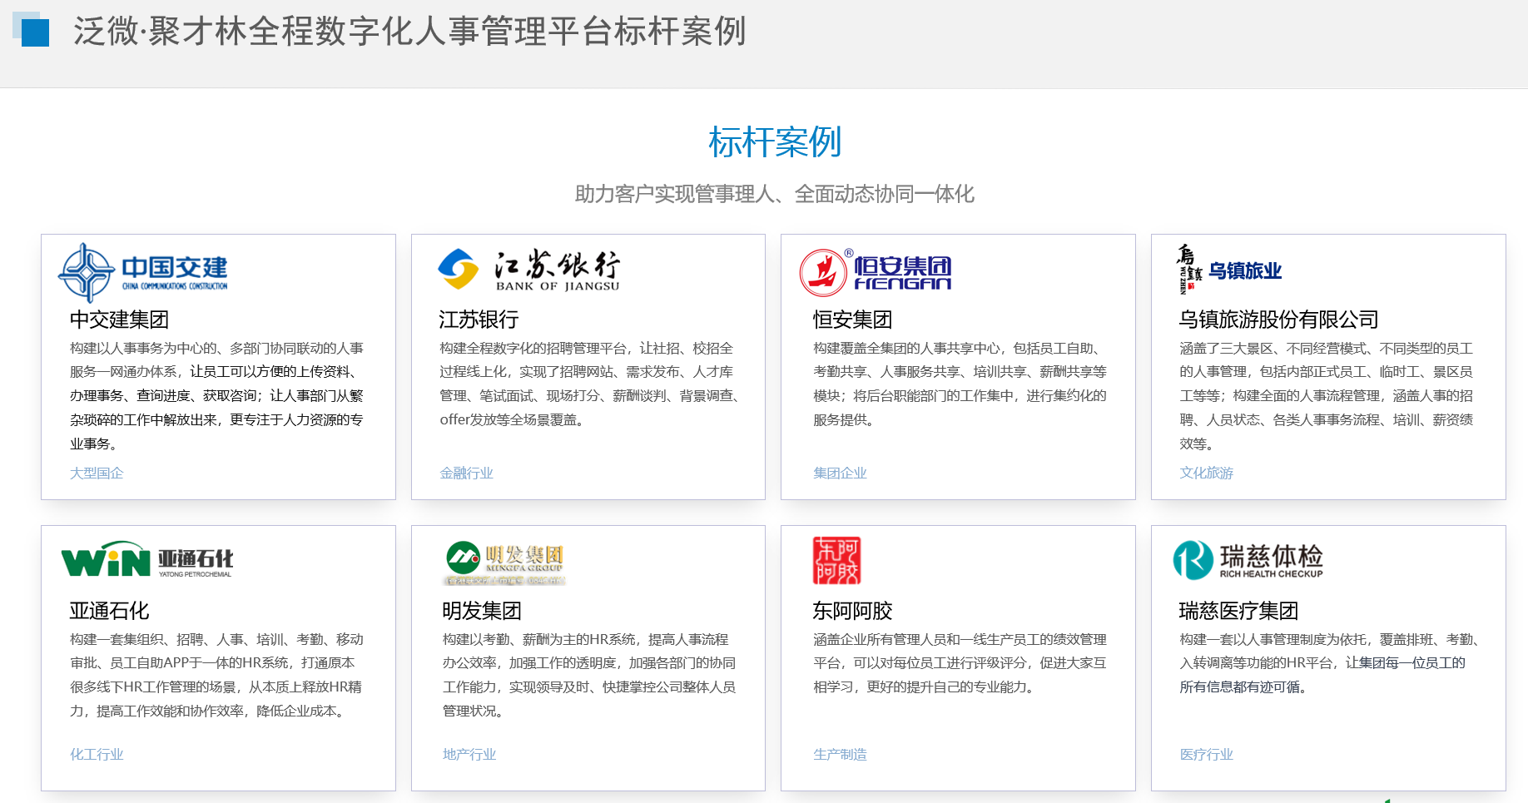
Task: Click the 瑞慈体检 Rich Health Checkup logo
Action: [1248, 560]
